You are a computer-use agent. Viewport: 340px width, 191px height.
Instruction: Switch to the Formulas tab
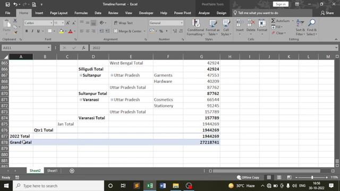[x=81, y=13]
